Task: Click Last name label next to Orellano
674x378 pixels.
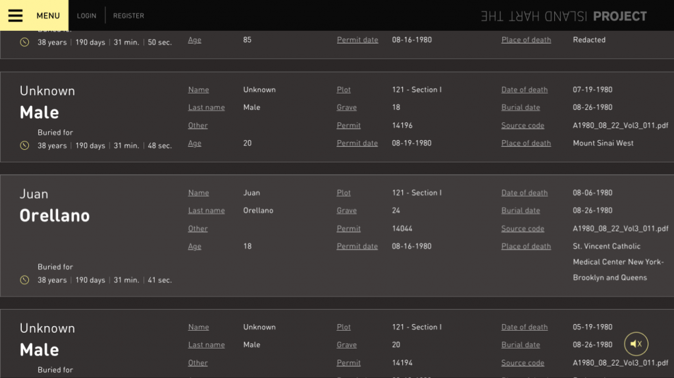Action: tap(206, 211)
